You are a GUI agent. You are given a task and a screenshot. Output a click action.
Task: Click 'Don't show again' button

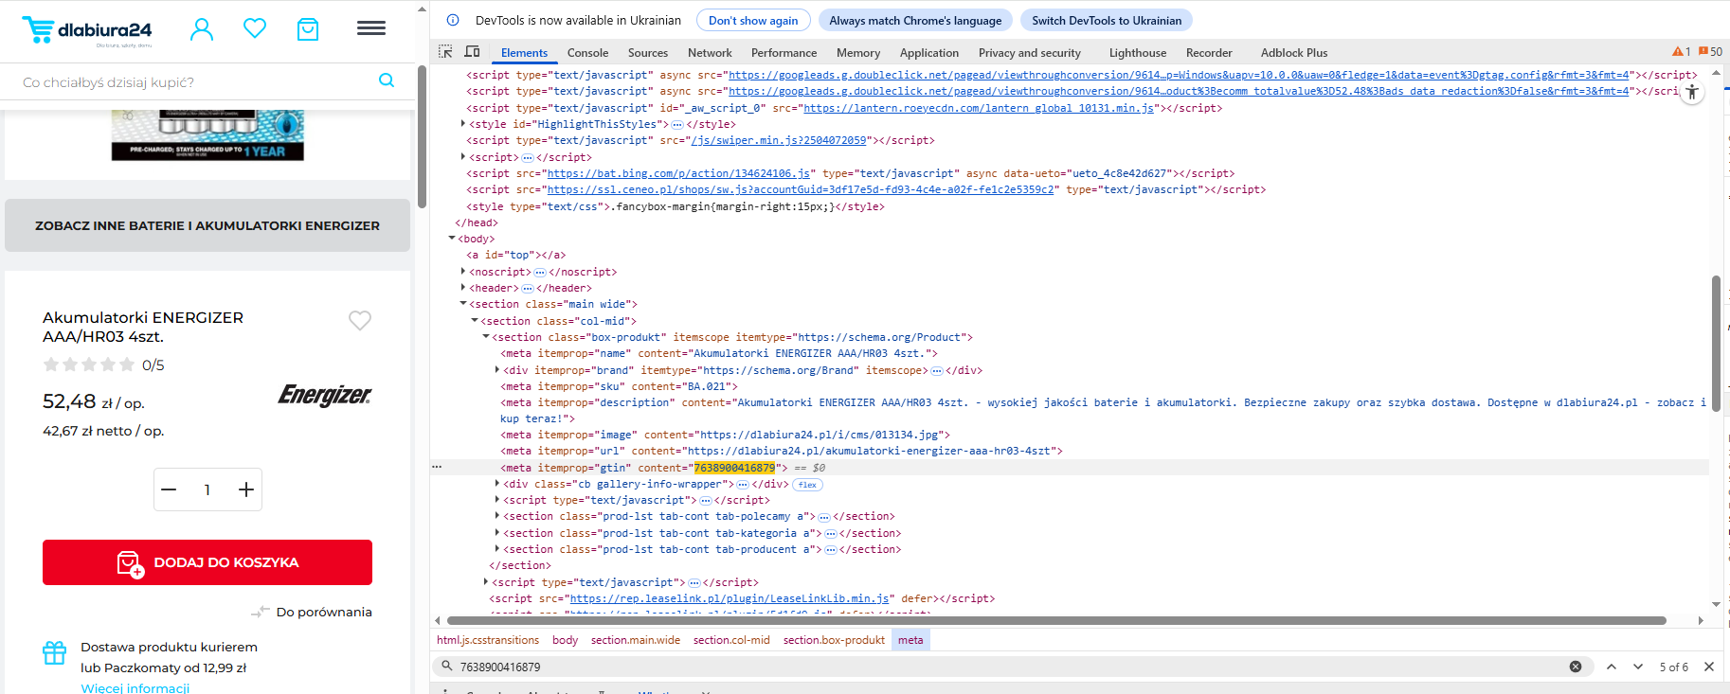(753, 20)
